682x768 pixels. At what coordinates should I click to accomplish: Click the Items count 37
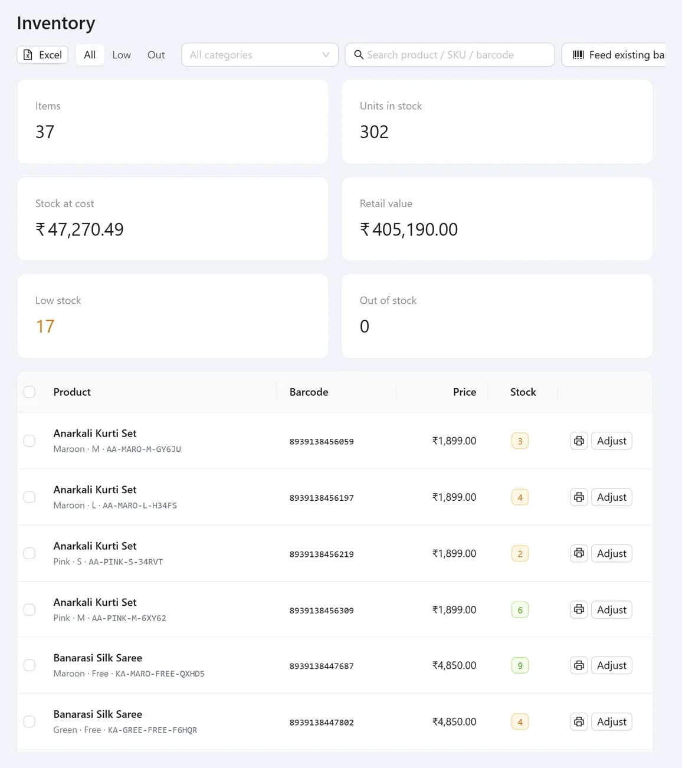click(x=45, y=132)
